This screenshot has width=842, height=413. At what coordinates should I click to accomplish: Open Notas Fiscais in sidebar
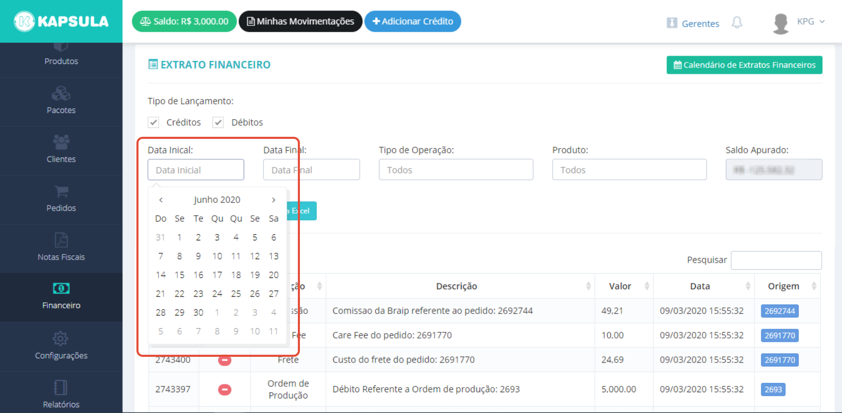pyautogui.click(x=61, y=248)
